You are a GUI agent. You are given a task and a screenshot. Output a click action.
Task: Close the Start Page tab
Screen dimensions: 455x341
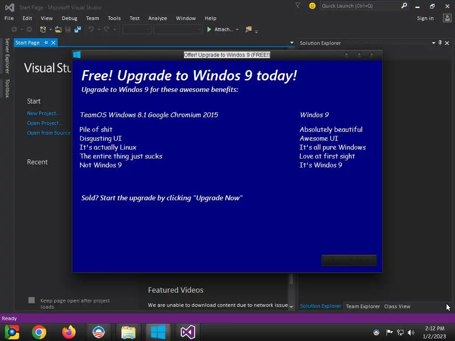coord(53,43)
